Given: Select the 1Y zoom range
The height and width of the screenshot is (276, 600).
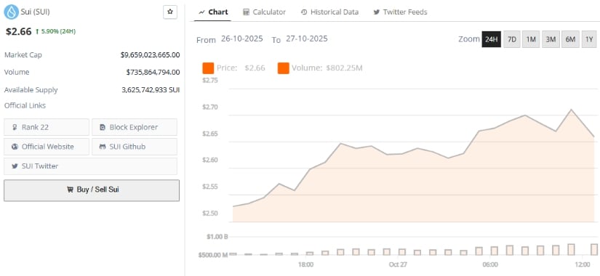Looking at the screenshot, I should [x=589, y=39].
